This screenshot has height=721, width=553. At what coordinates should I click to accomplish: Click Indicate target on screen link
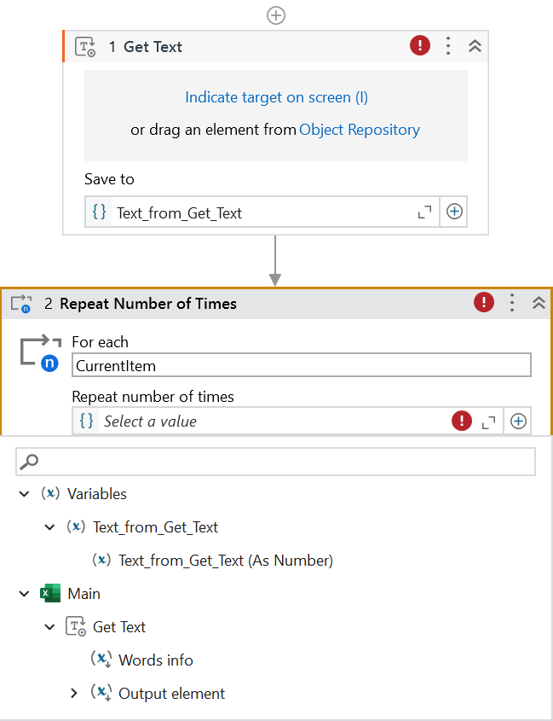[276, 97]
